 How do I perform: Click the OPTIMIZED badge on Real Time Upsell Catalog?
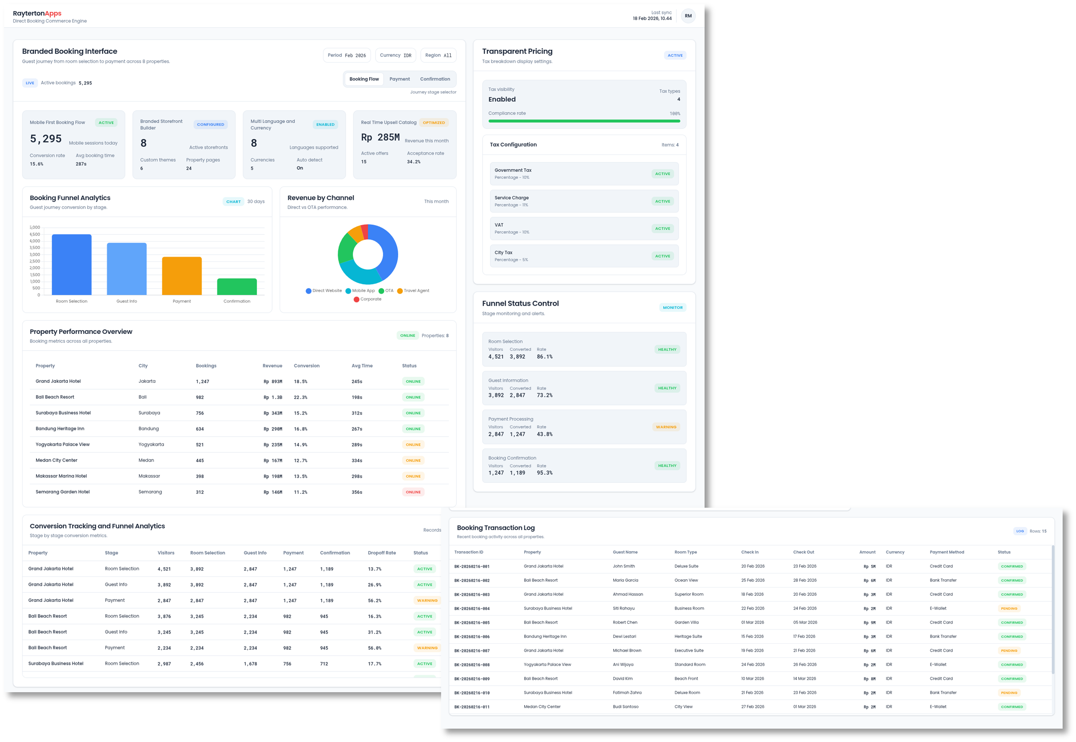(x=434, y=122)
